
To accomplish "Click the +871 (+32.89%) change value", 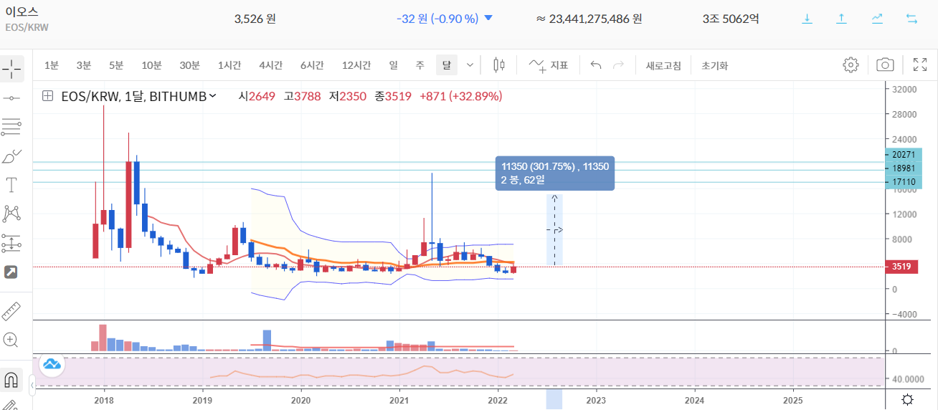I will [460, 95].
